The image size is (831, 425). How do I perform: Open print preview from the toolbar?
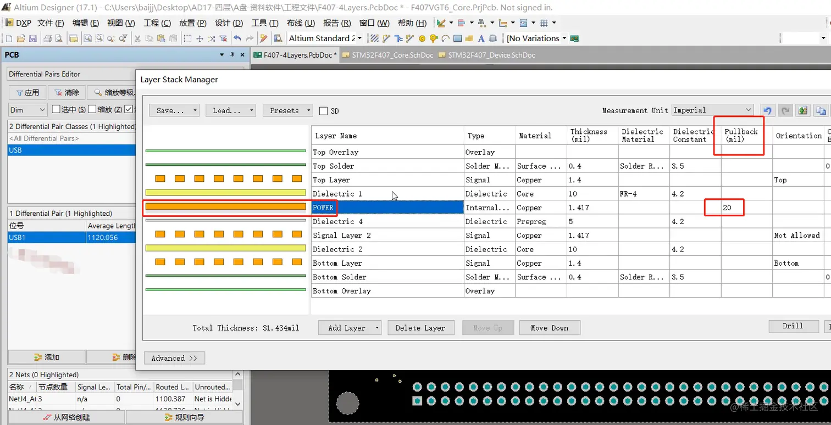tap(59, 38)
